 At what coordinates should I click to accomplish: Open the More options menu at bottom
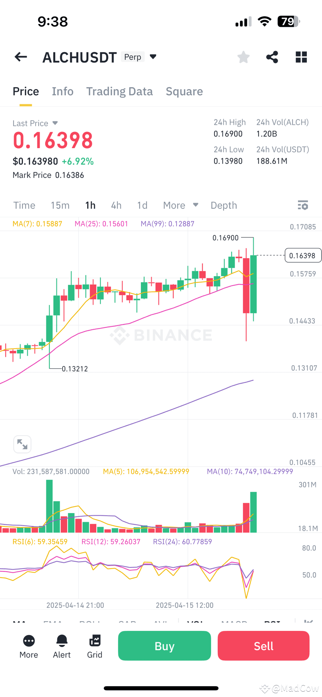28,646
